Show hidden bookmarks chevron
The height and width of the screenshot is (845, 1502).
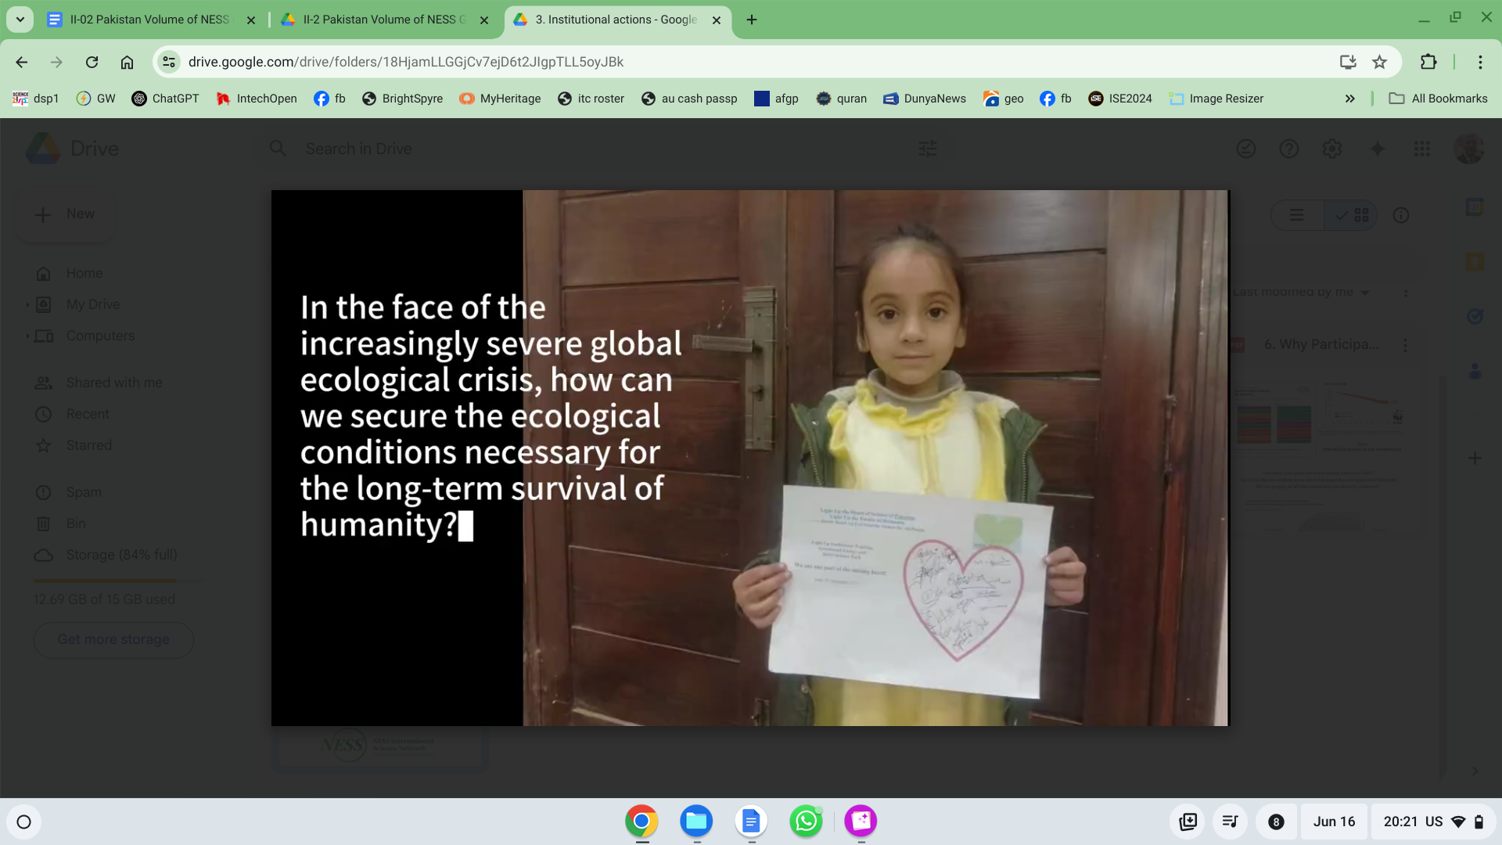tap(1349, 99)
